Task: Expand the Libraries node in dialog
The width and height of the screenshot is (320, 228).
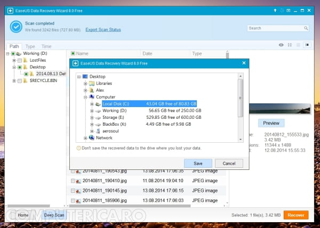Action: 85,84
